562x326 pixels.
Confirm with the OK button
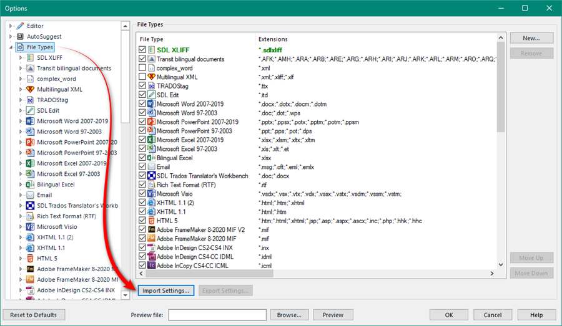449,315
